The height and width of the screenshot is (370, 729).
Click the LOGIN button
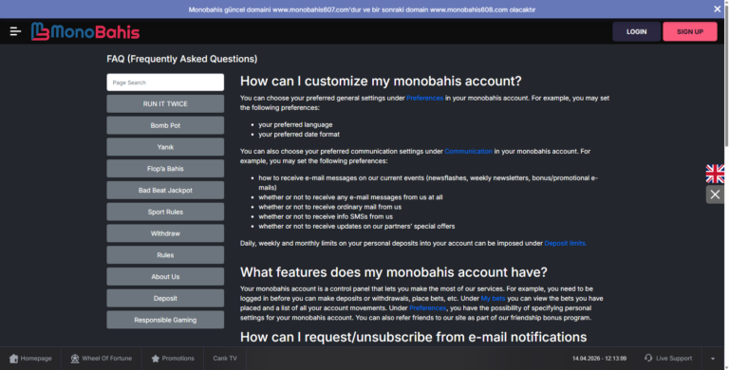(637, 31)
